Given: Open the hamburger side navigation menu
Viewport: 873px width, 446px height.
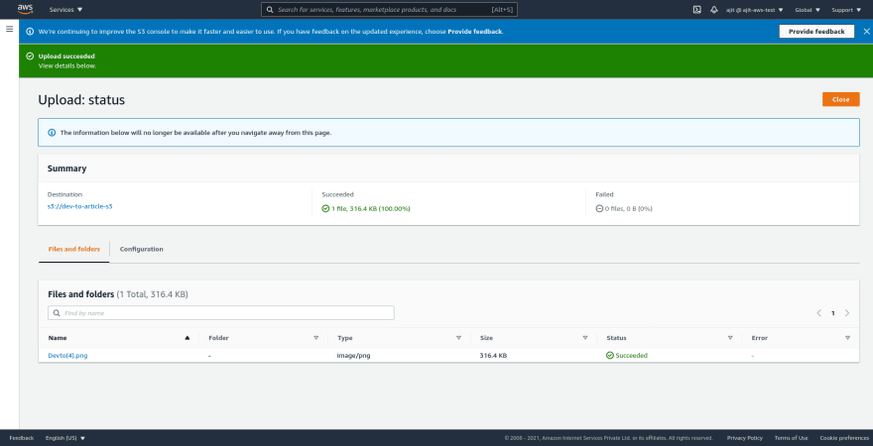Looking at the screenshot, I should coord(10,29).
